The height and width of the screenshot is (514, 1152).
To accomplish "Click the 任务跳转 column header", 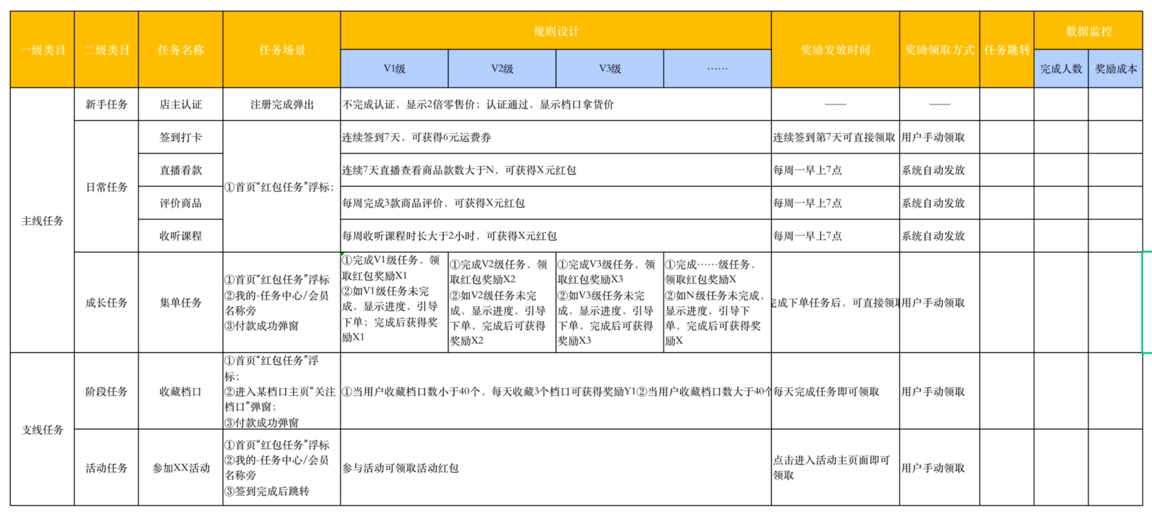I will [x=1007, y=49].
